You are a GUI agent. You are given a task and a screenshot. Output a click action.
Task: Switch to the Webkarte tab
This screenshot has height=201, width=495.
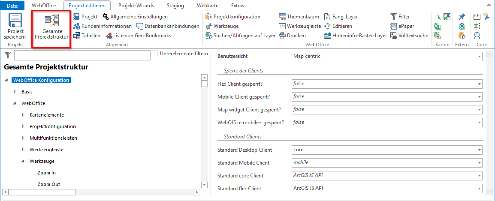tap(208, 6)
